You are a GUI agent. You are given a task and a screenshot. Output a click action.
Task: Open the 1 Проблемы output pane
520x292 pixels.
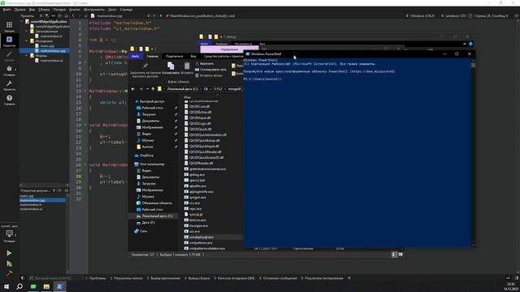96,278
